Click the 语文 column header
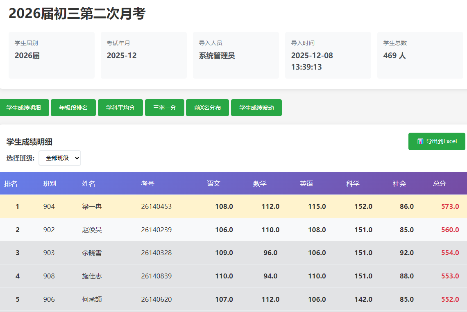 coord(213,183)
